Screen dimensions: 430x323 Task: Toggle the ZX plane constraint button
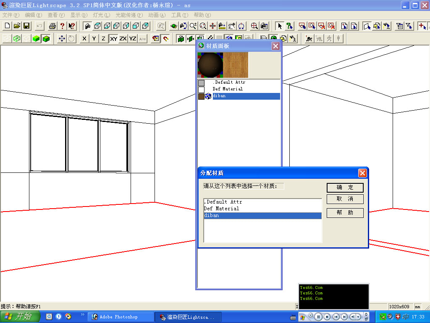123,39
